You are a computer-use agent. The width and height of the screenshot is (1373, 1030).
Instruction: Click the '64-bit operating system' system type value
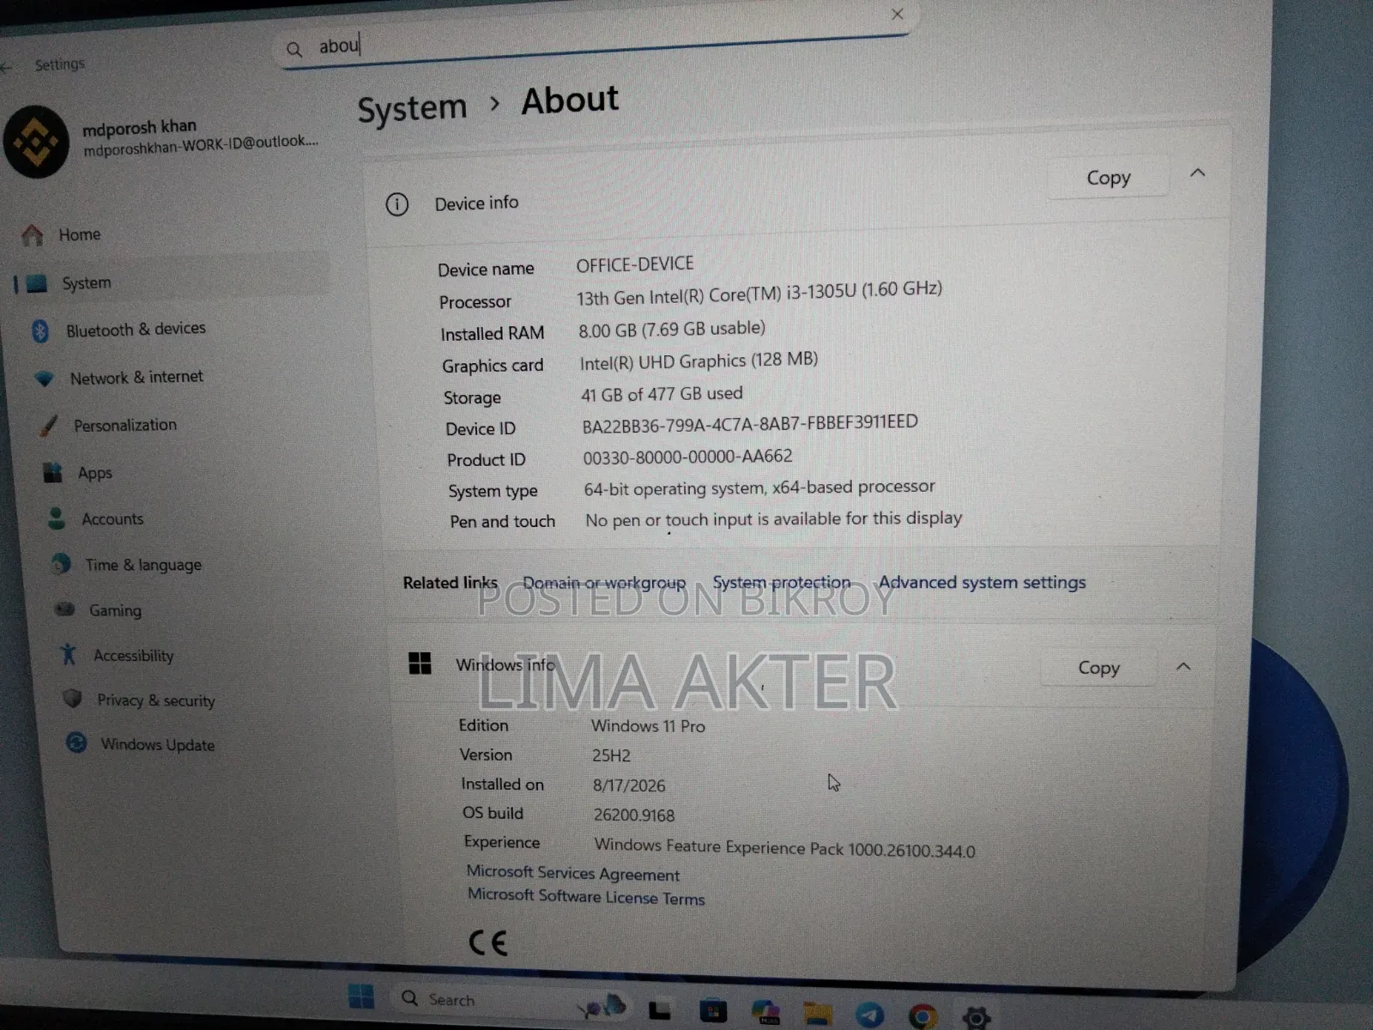[x=759, y=488]
